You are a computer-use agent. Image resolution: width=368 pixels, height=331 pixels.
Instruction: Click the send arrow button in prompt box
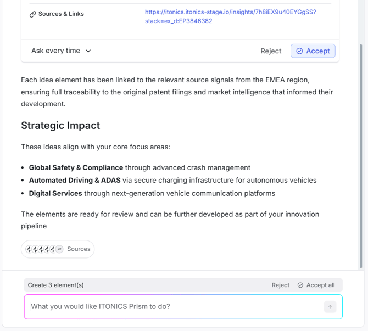[330, 307]
